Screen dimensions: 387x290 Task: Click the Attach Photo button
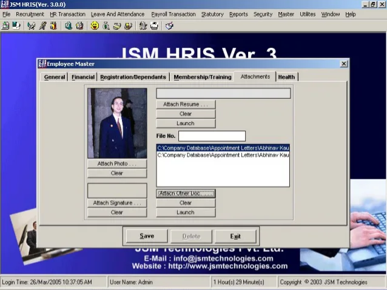tap(117, 163)
